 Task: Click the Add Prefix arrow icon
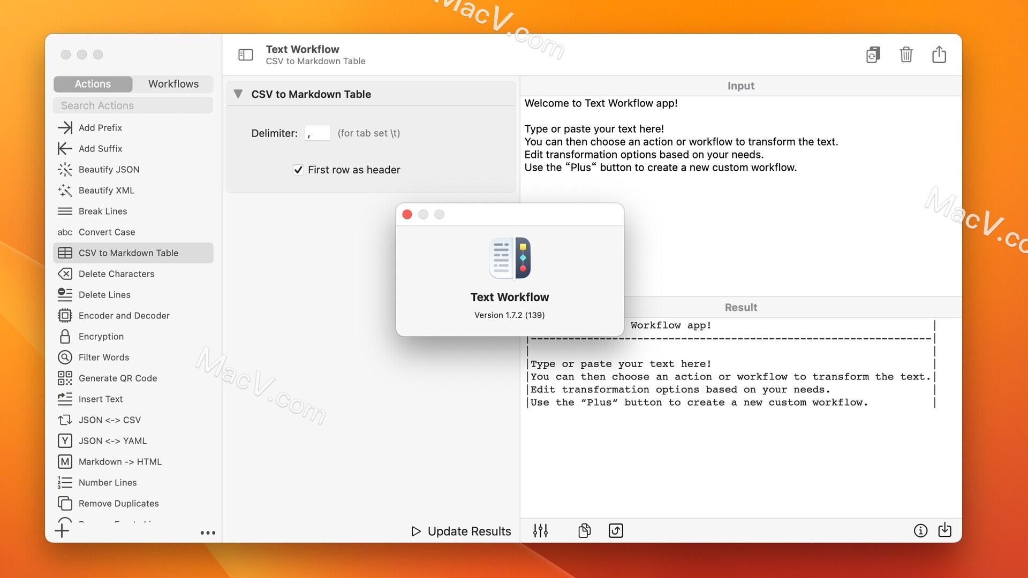(65, 127)
